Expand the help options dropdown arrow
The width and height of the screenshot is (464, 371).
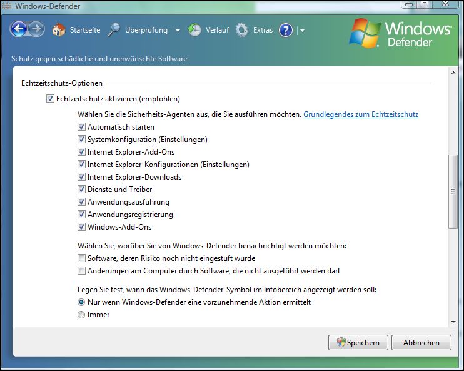[302, 30]
